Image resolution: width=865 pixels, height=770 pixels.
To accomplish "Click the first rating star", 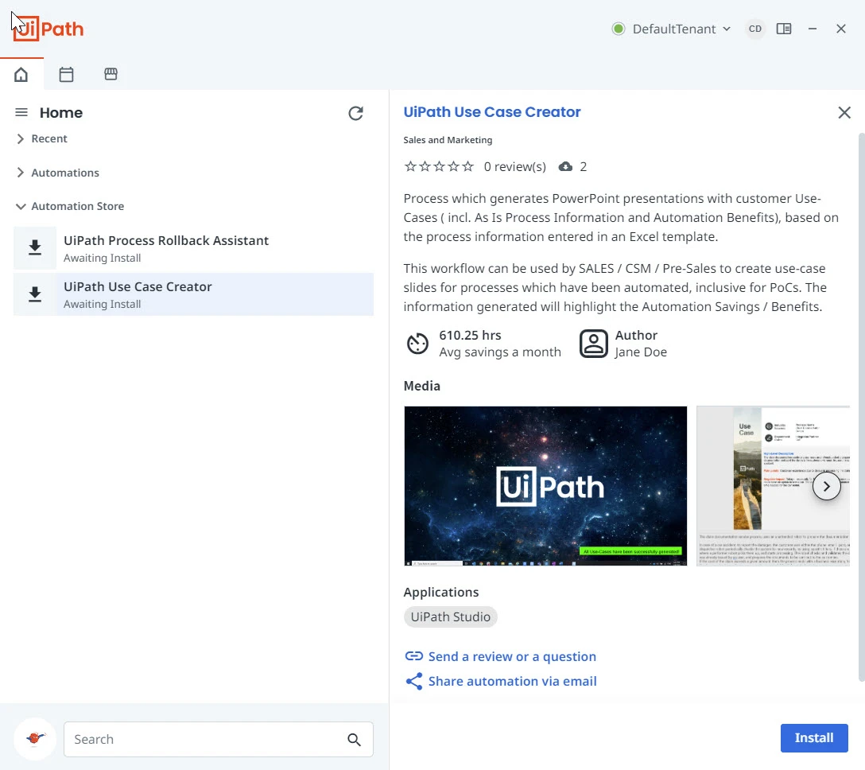I will [410, 166].
